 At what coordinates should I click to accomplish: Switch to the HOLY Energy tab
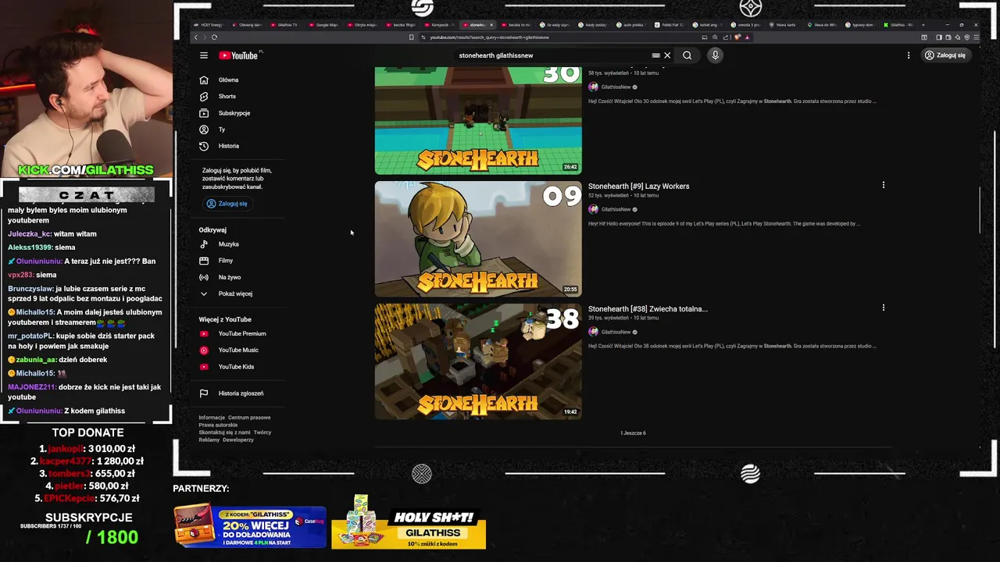208,25
